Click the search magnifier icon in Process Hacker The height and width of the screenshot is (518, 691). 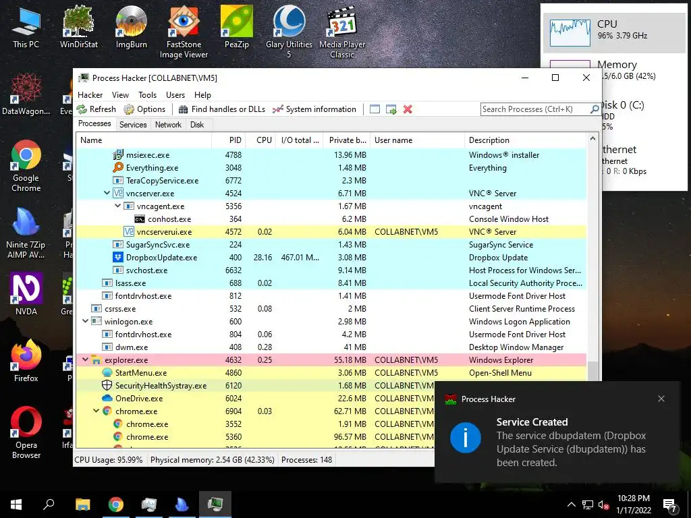tap(594, 109)
